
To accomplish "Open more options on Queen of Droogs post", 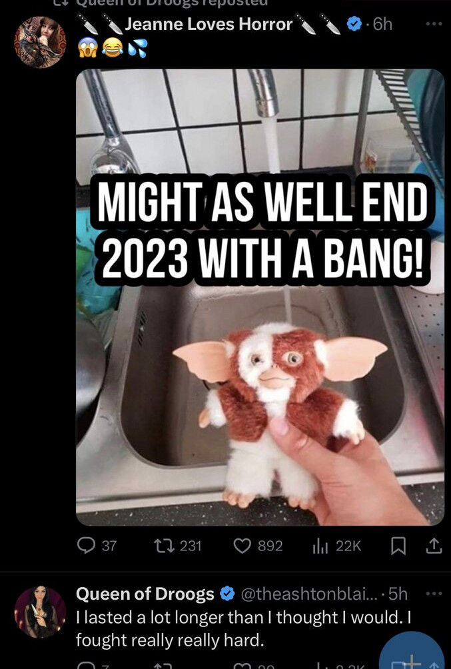I will click(x=434, y=594).
